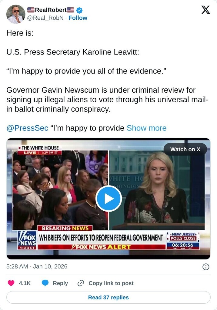
Task: Like the post with the heart icon
Action: (x=11, y=283)
